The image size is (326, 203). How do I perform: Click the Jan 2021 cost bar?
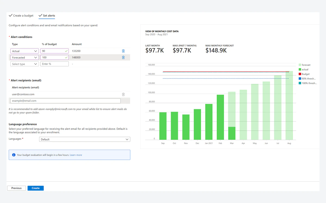click(209, 122)
